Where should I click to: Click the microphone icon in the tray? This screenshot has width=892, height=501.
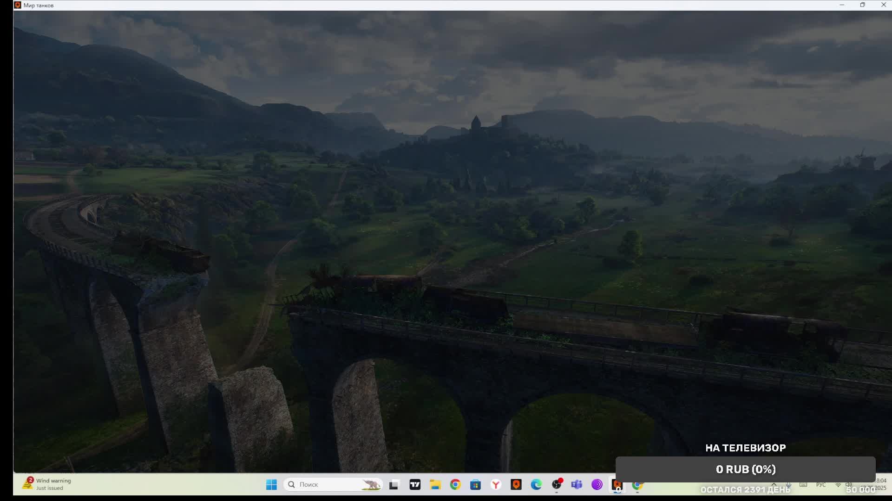[x=789, y=484]
